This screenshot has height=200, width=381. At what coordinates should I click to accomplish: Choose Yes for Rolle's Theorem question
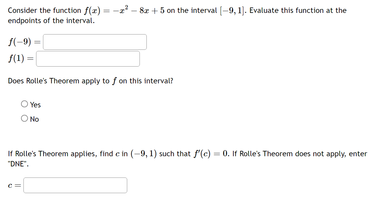(x=24, y=103)
